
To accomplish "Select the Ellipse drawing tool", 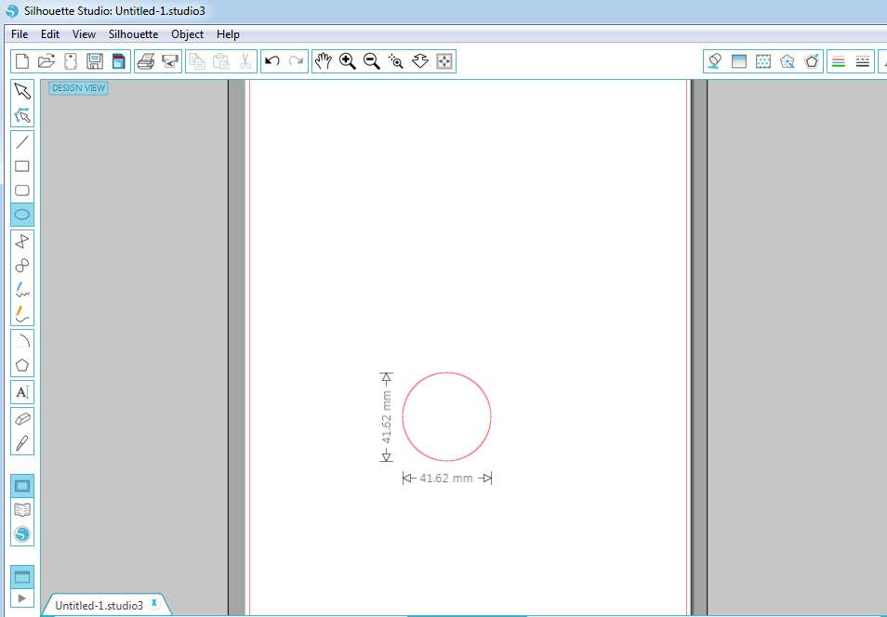I will point(22,215).
